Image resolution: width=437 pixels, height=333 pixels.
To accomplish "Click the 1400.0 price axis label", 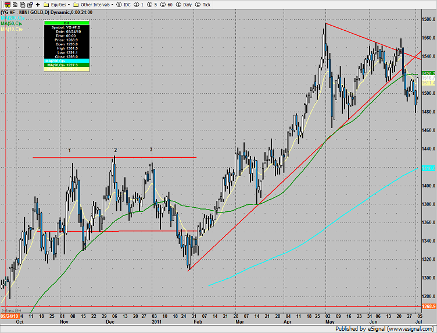I will [429, 186].
